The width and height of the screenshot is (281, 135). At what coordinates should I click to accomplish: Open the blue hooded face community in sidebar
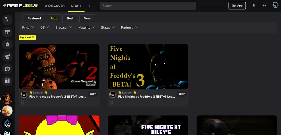tap(7, 123)
